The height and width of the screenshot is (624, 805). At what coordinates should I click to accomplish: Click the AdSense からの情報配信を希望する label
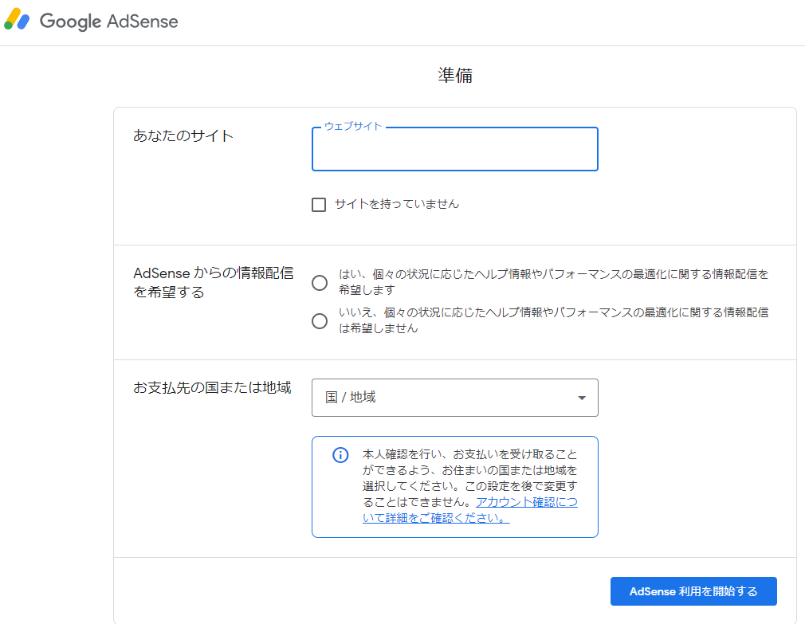tap(213, 282)
